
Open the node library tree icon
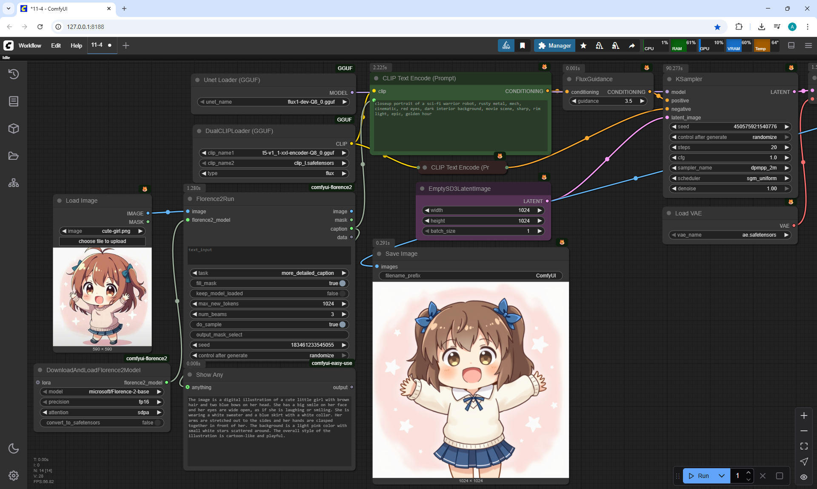tap(14, 183)
